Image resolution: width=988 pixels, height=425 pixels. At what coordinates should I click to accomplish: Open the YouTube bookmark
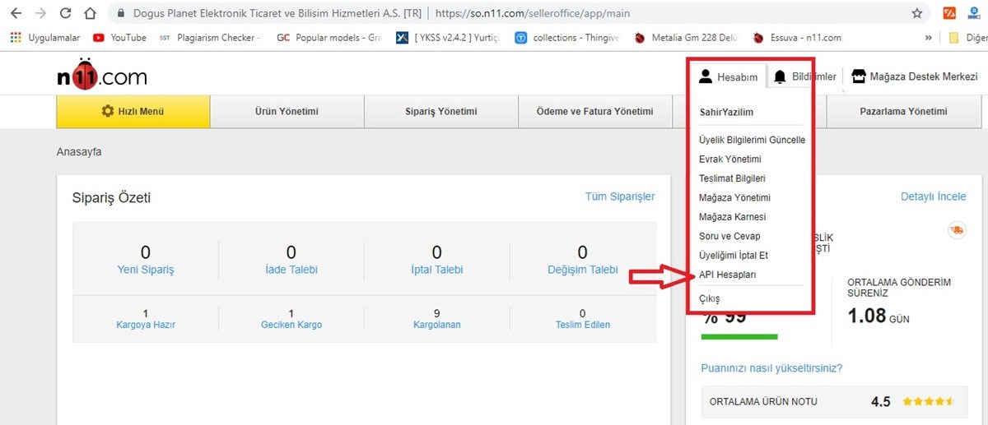coord(119,37)
